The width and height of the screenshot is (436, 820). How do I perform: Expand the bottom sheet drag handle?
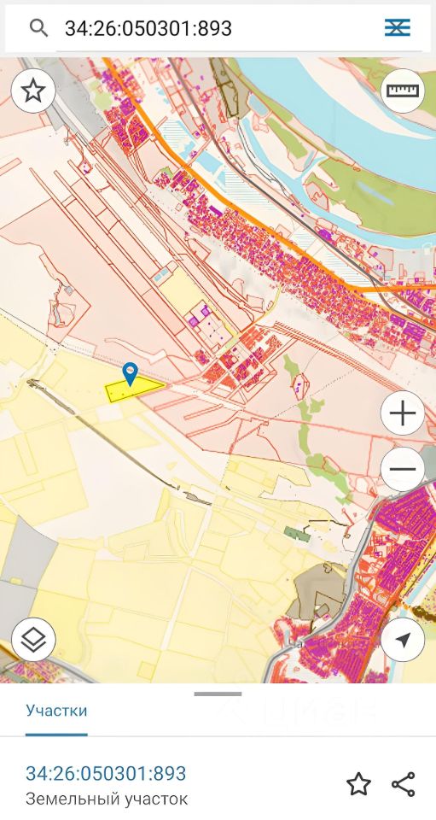click(x=218, y=694)
